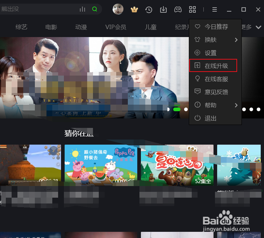Select 在线客服 menu entry
The height and width of the screenshot is (238, 264).
point(215,79)
